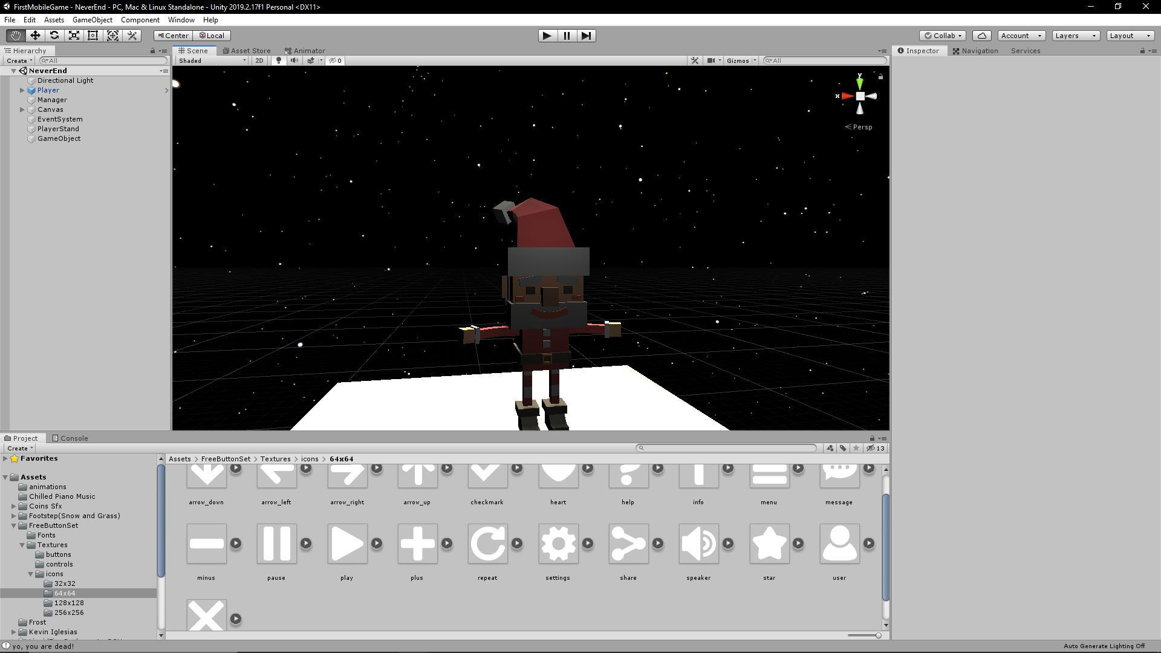
Task: Expand the Player object in Hierarchy
Action: (22, 90)
